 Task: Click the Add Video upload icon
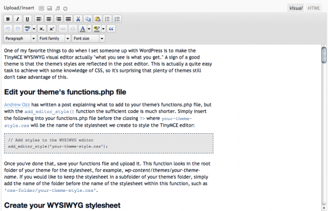coord(50,8)
